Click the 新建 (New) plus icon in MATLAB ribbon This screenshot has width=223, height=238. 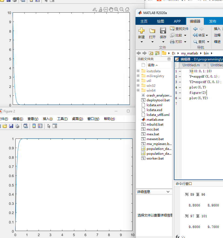coord(141,31)
